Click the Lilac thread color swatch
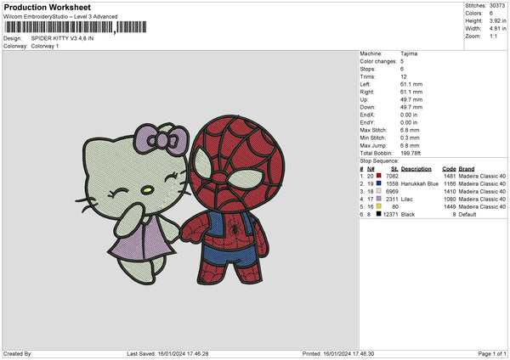 click(378, 199)
